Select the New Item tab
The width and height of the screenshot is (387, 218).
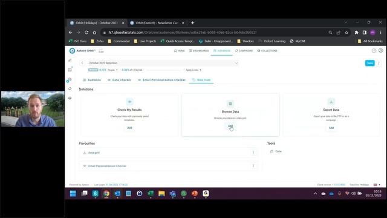[201, 80]
